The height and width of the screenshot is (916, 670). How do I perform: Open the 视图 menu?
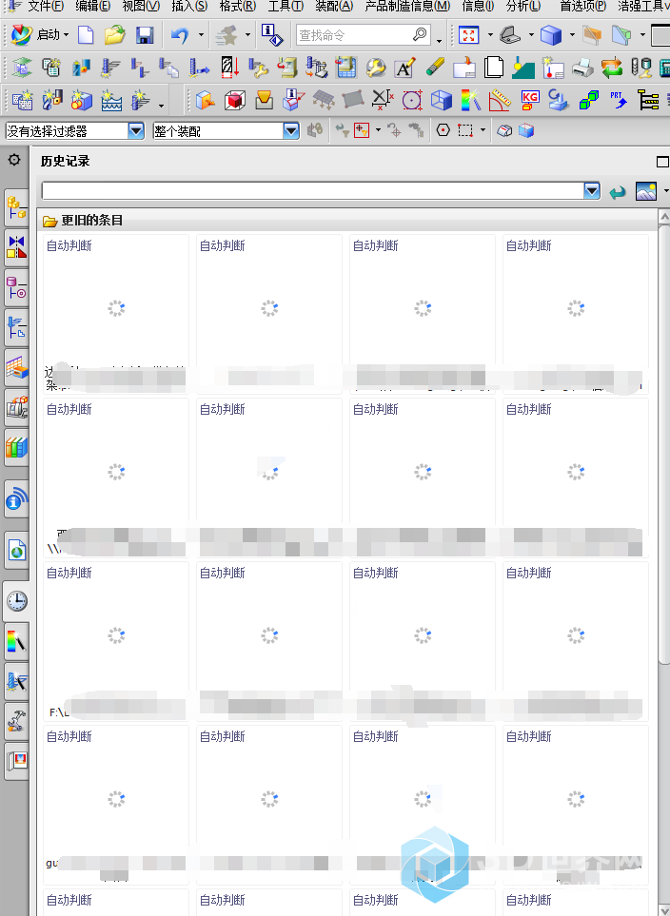(141, 7)
